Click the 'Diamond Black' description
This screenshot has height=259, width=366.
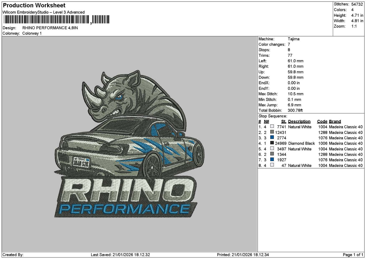pyautogui.click(x=301, y=144)
